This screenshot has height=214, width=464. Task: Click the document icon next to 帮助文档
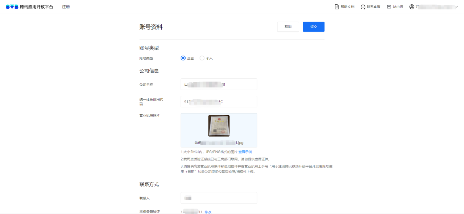tap(336, 6)
